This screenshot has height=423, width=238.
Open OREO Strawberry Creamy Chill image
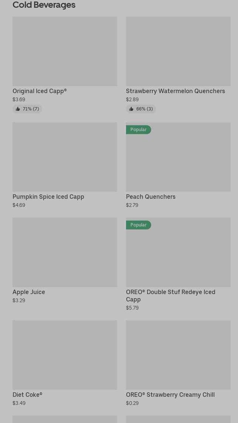(178, 355)
